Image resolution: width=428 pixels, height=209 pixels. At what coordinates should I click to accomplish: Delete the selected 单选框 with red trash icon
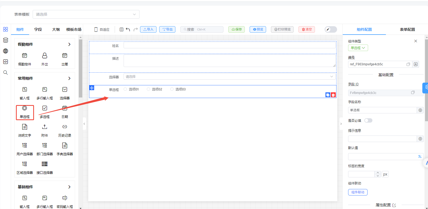333,95
